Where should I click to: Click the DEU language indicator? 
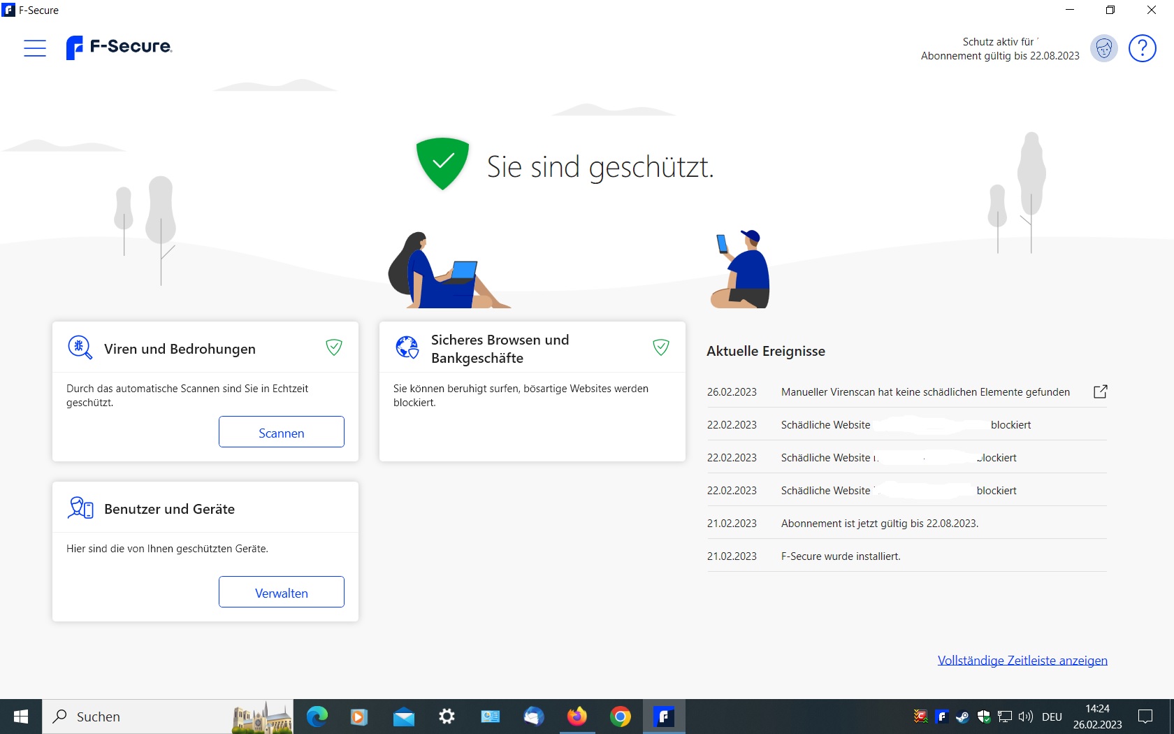click(x=1052, y=717)
